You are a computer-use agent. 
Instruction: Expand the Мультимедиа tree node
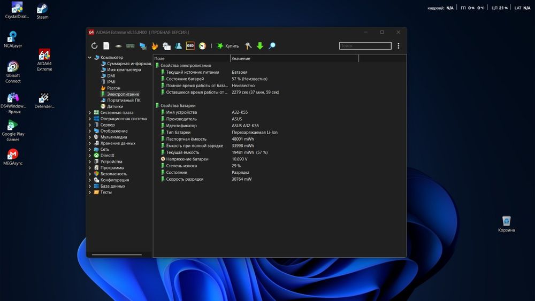[90, 137]
